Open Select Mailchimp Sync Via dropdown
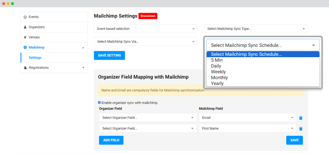Screen dimensions: 329x153 [146, 42]
